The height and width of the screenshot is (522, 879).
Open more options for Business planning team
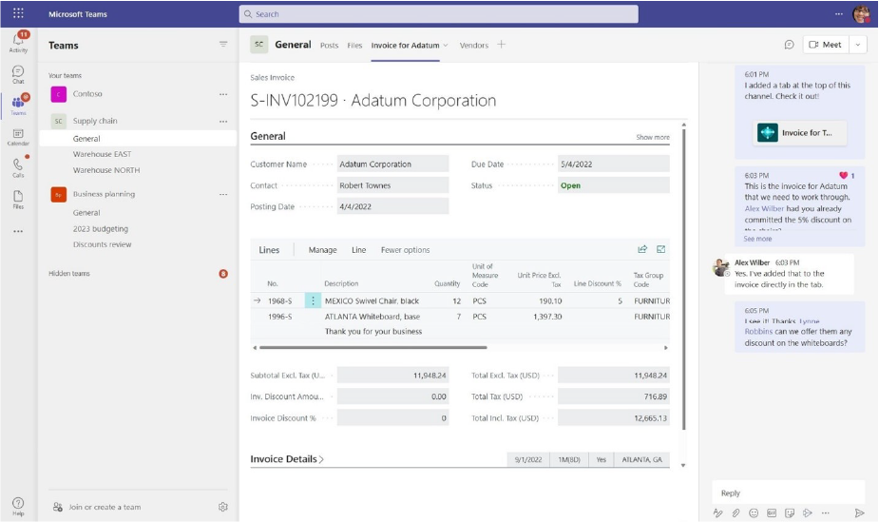[x=223, y=194]
